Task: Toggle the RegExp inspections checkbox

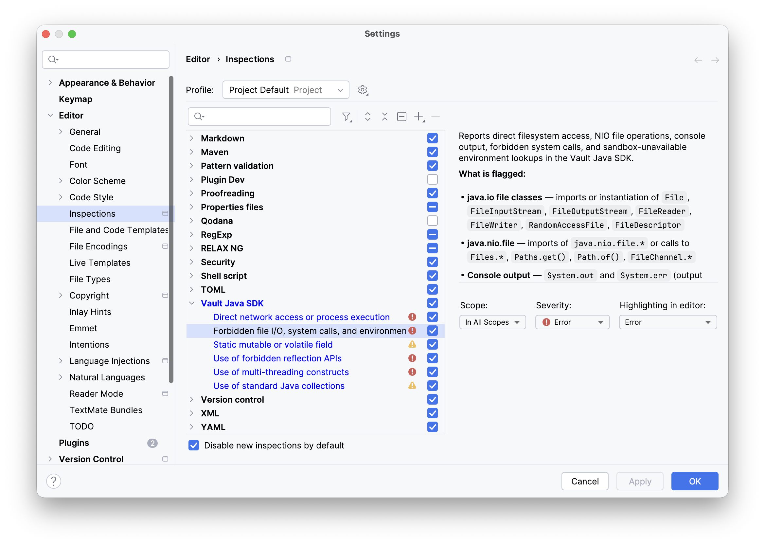Action: [432, 235]
